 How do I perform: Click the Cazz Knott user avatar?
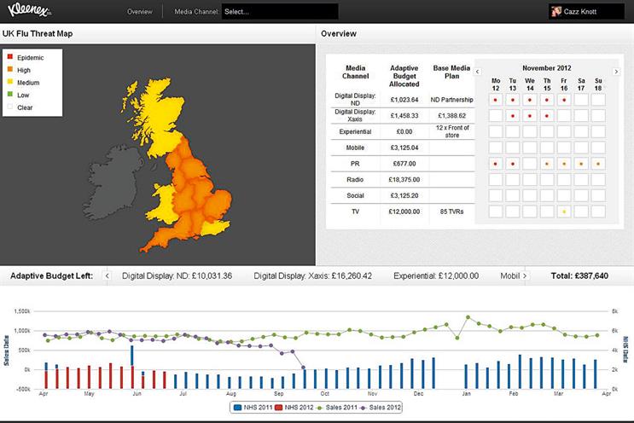pos(556,11)
